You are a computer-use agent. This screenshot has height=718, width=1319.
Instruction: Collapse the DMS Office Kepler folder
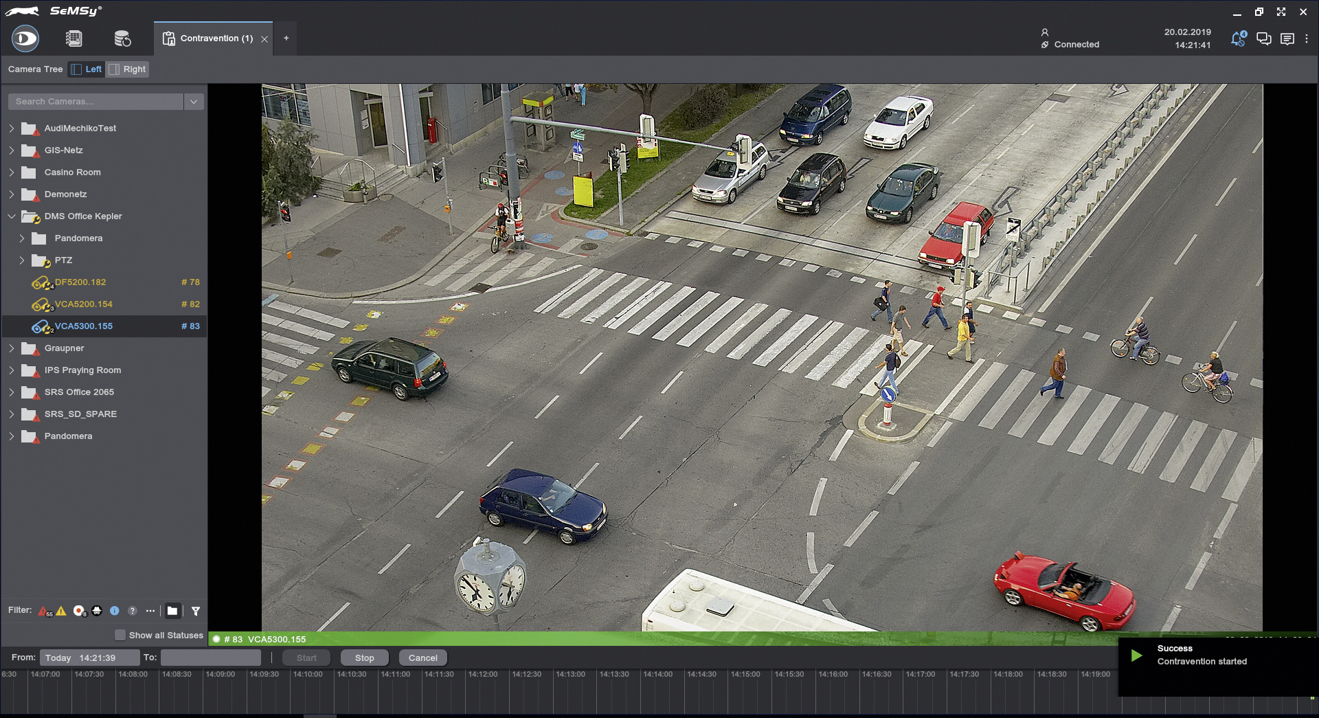(x=12, y=216)
